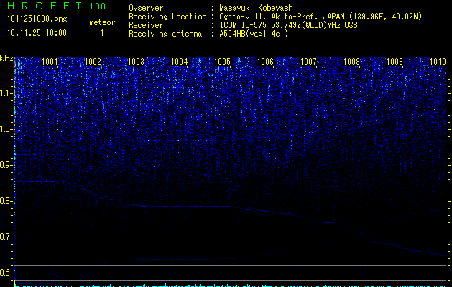
Task: Select the 1003 minute marker
Action: (137, 62)
